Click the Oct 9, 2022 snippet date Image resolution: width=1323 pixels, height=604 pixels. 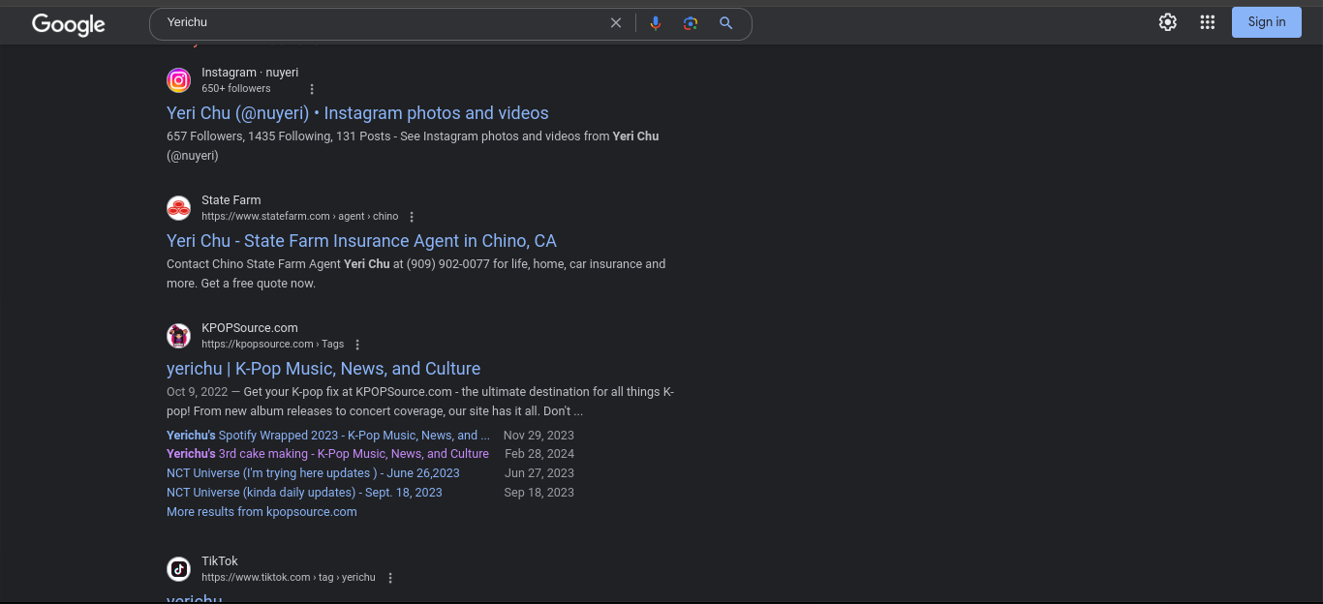point(198,392)
